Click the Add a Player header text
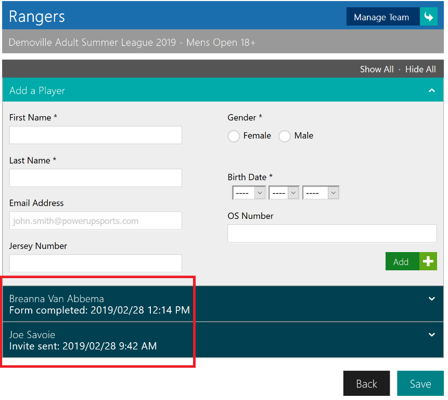This screenshot has width=448, height=400. point(37,91)
